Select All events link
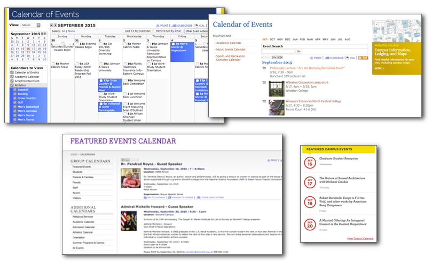This screenshot has width=432, height=265. 64,31
